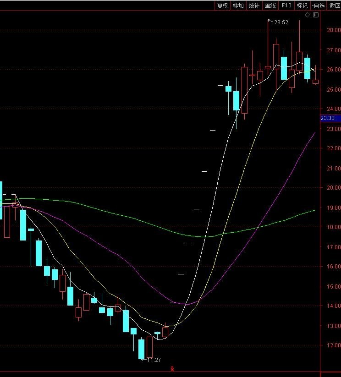The height and width of the screenshot is (377, 341).
Task: Toggle the side panel layout icon
Action: 316,15
